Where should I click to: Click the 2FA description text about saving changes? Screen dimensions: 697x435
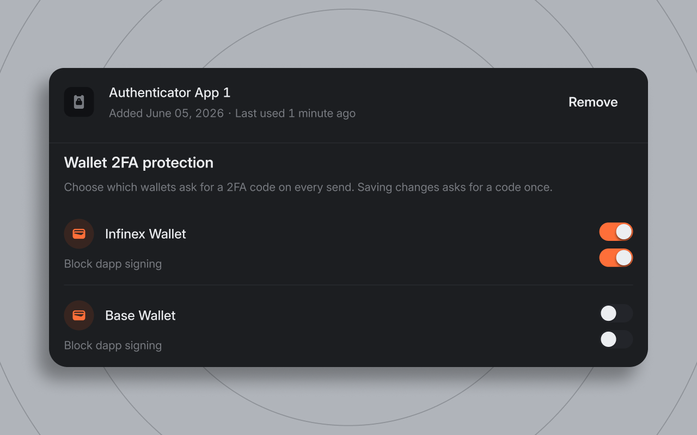[308, 187]
